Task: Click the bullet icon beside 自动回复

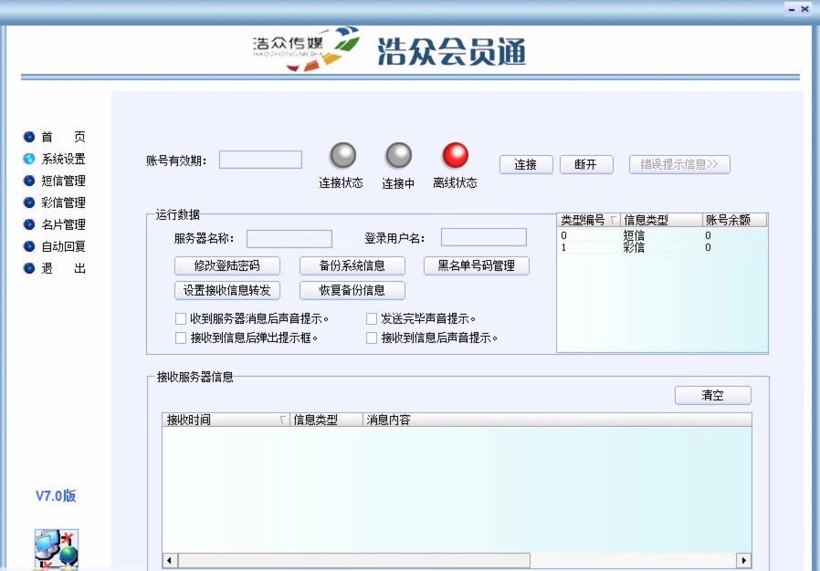Action: coord(29,246)
